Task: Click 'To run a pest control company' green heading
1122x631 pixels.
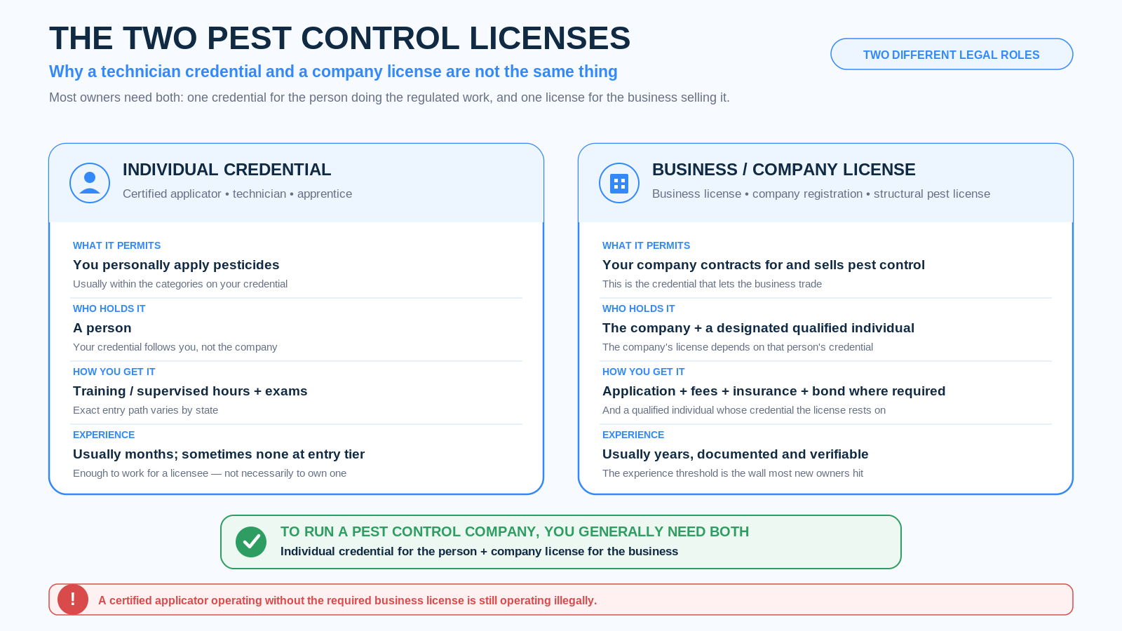Action: [515, 531]
